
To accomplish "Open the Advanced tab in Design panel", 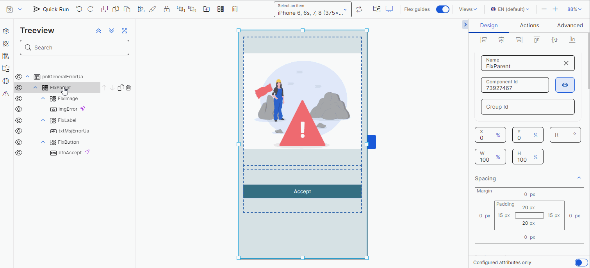I will (570, 25).
